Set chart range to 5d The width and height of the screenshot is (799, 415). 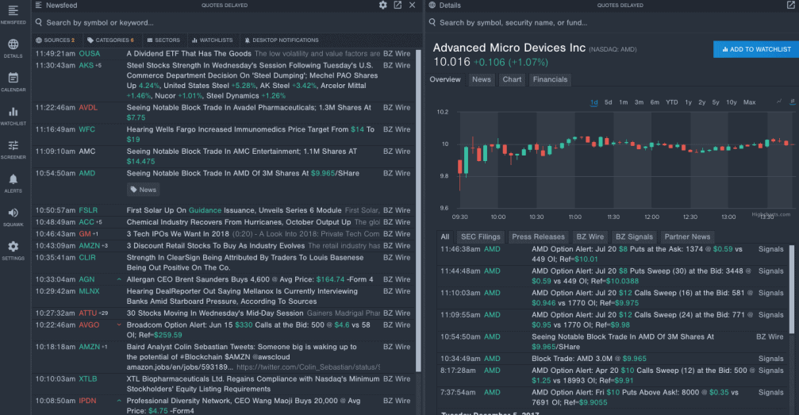608,102
